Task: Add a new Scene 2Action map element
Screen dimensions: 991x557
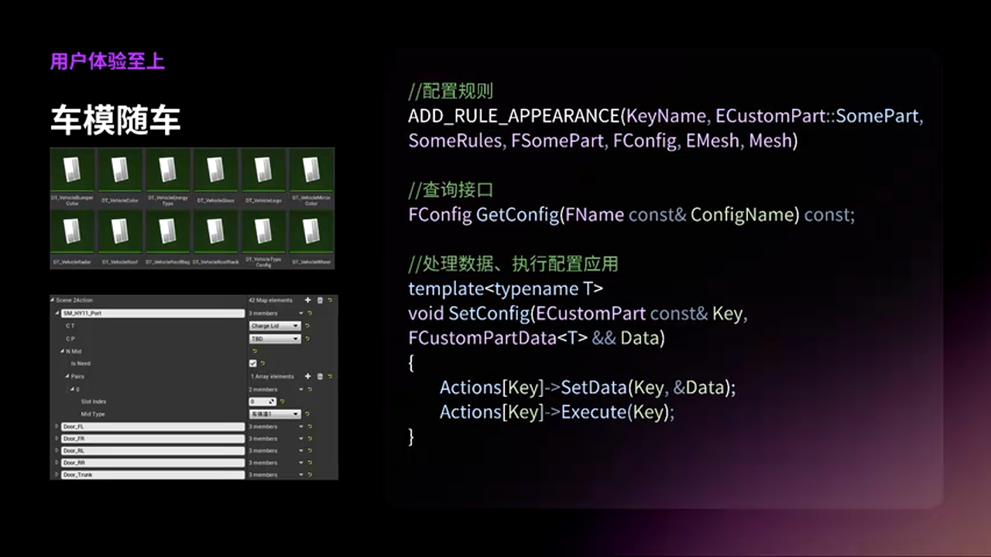Action: [307, 300]
